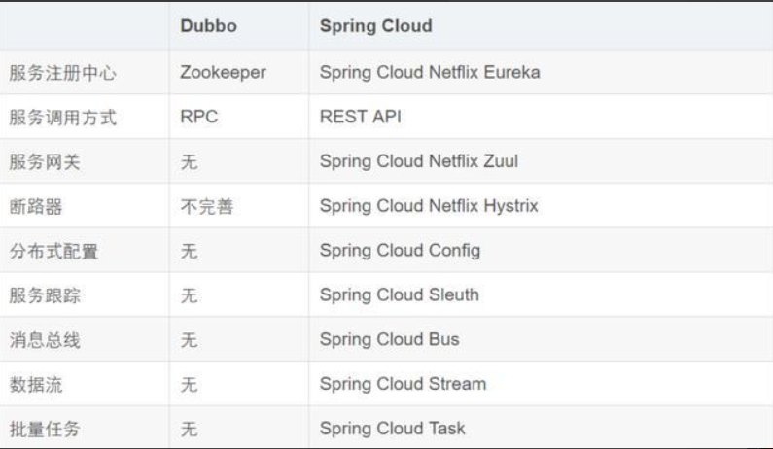Click the Spring Cloud column header
Screen dimensions: 773x449
click(x=375, y=28)
